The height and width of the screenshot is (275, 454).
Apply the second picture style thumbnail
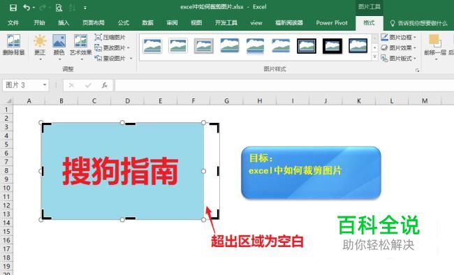point(178,46)
